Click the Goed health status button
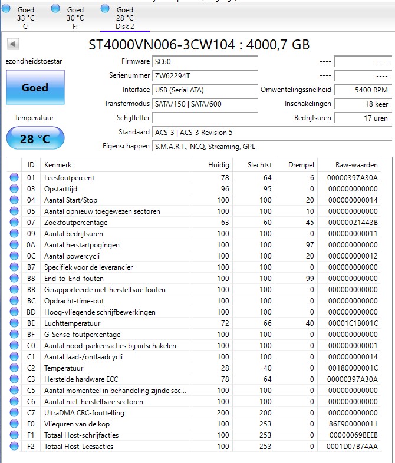The image size is (395, 463). pos(35,87)
